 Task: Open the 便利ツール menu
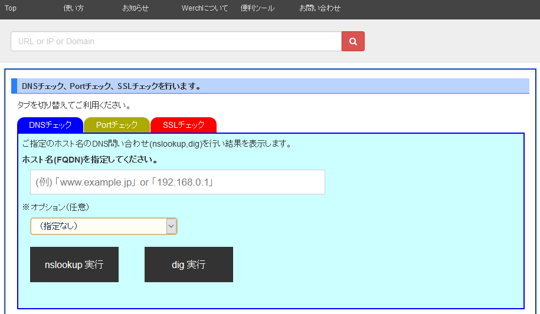point(257,8)
